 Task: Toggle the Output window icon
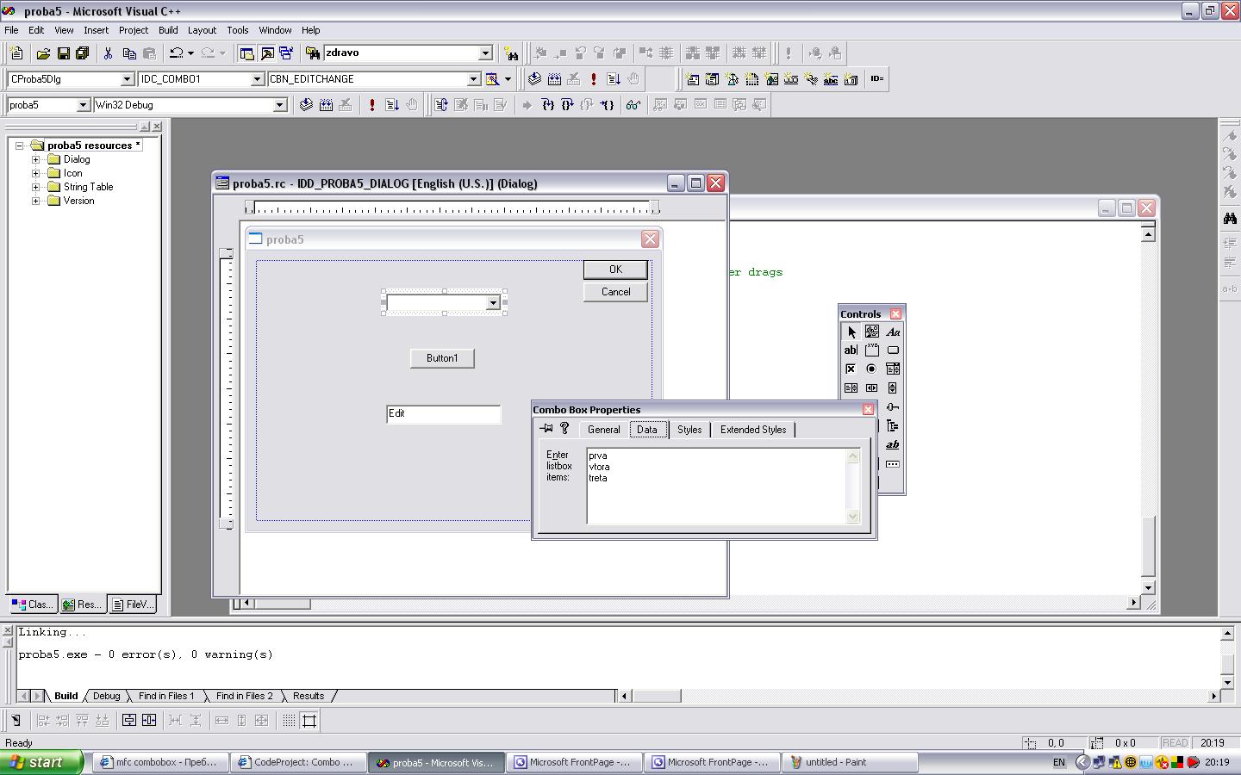[x=267, y=53]
